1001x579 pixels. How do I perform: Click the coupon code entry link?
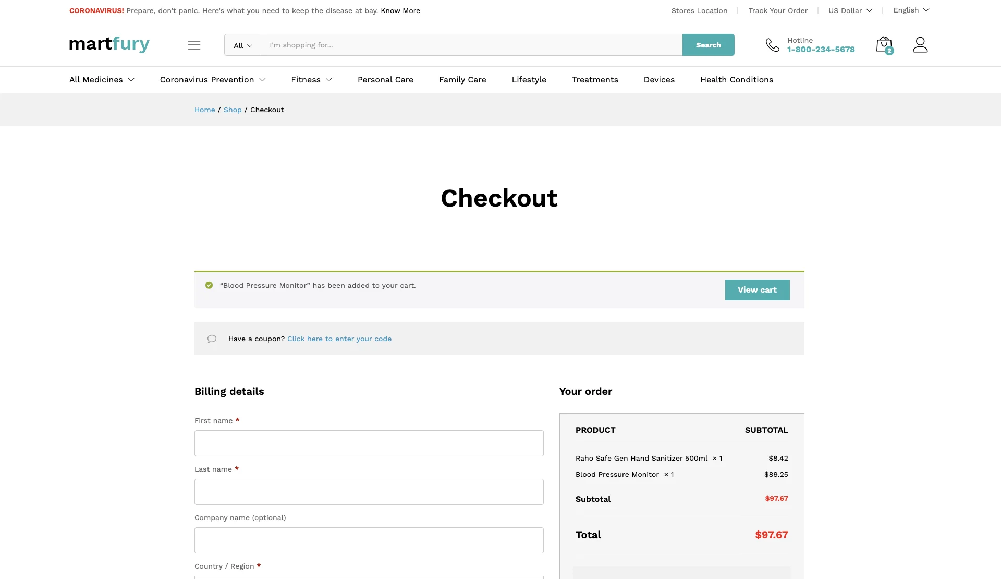(339, 339)
